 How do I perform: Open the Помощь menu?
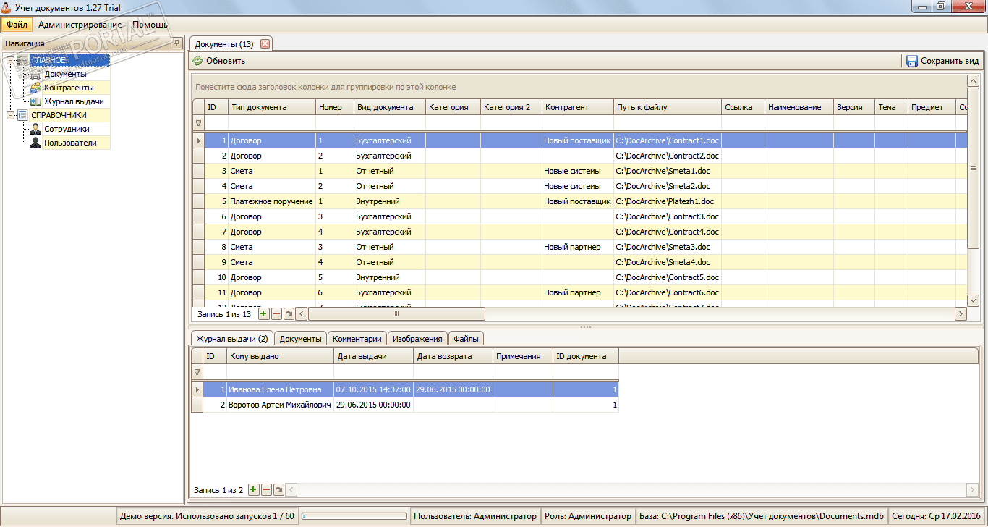(x=150, y=25)
